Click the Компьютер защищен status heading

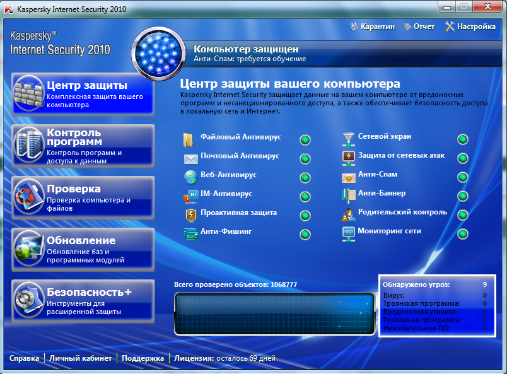(x=246, y=49)
